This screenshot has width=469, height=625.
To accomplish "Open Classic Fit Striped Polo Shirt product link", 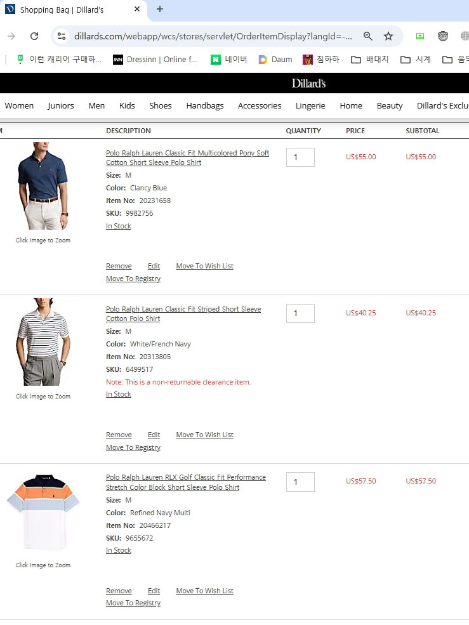I will [183, 313].
